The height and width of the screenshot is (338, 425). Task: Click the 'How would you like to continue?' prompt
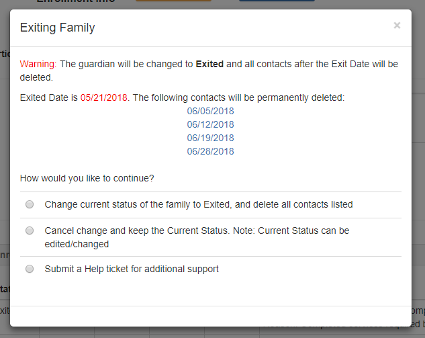tap(87, 178)
